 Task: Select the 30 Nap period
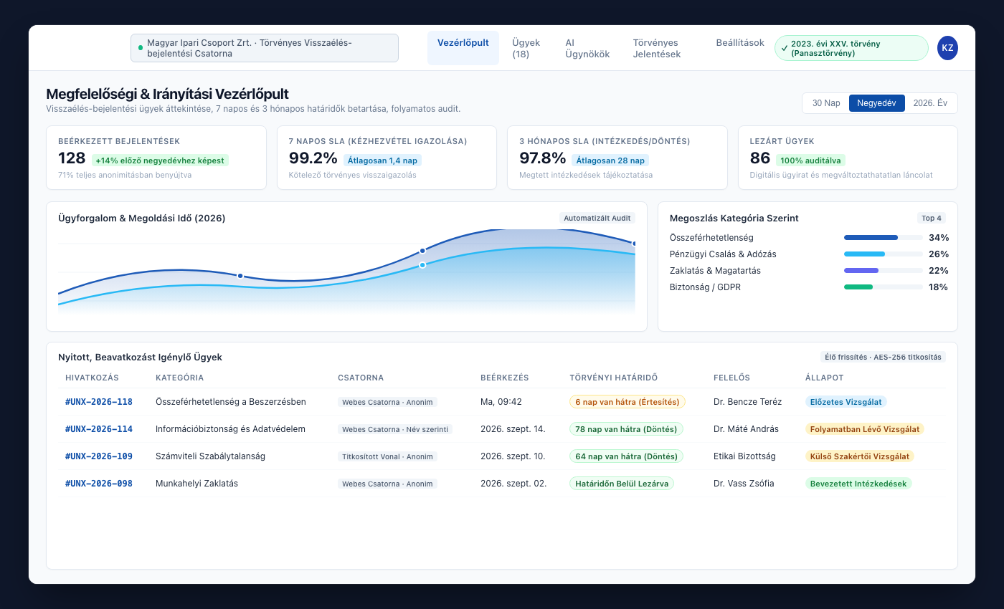(826, 103)
